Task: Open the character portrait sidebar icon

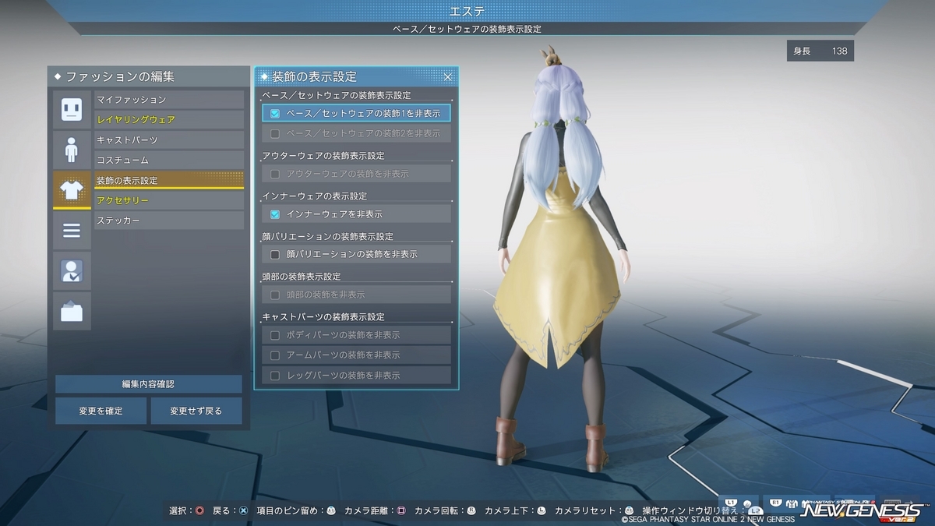Action: [x=72, y=270]
